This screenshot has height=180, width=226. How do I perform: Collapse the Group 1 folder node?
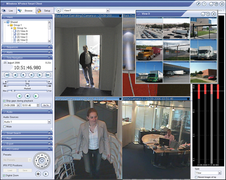point(8,25)
